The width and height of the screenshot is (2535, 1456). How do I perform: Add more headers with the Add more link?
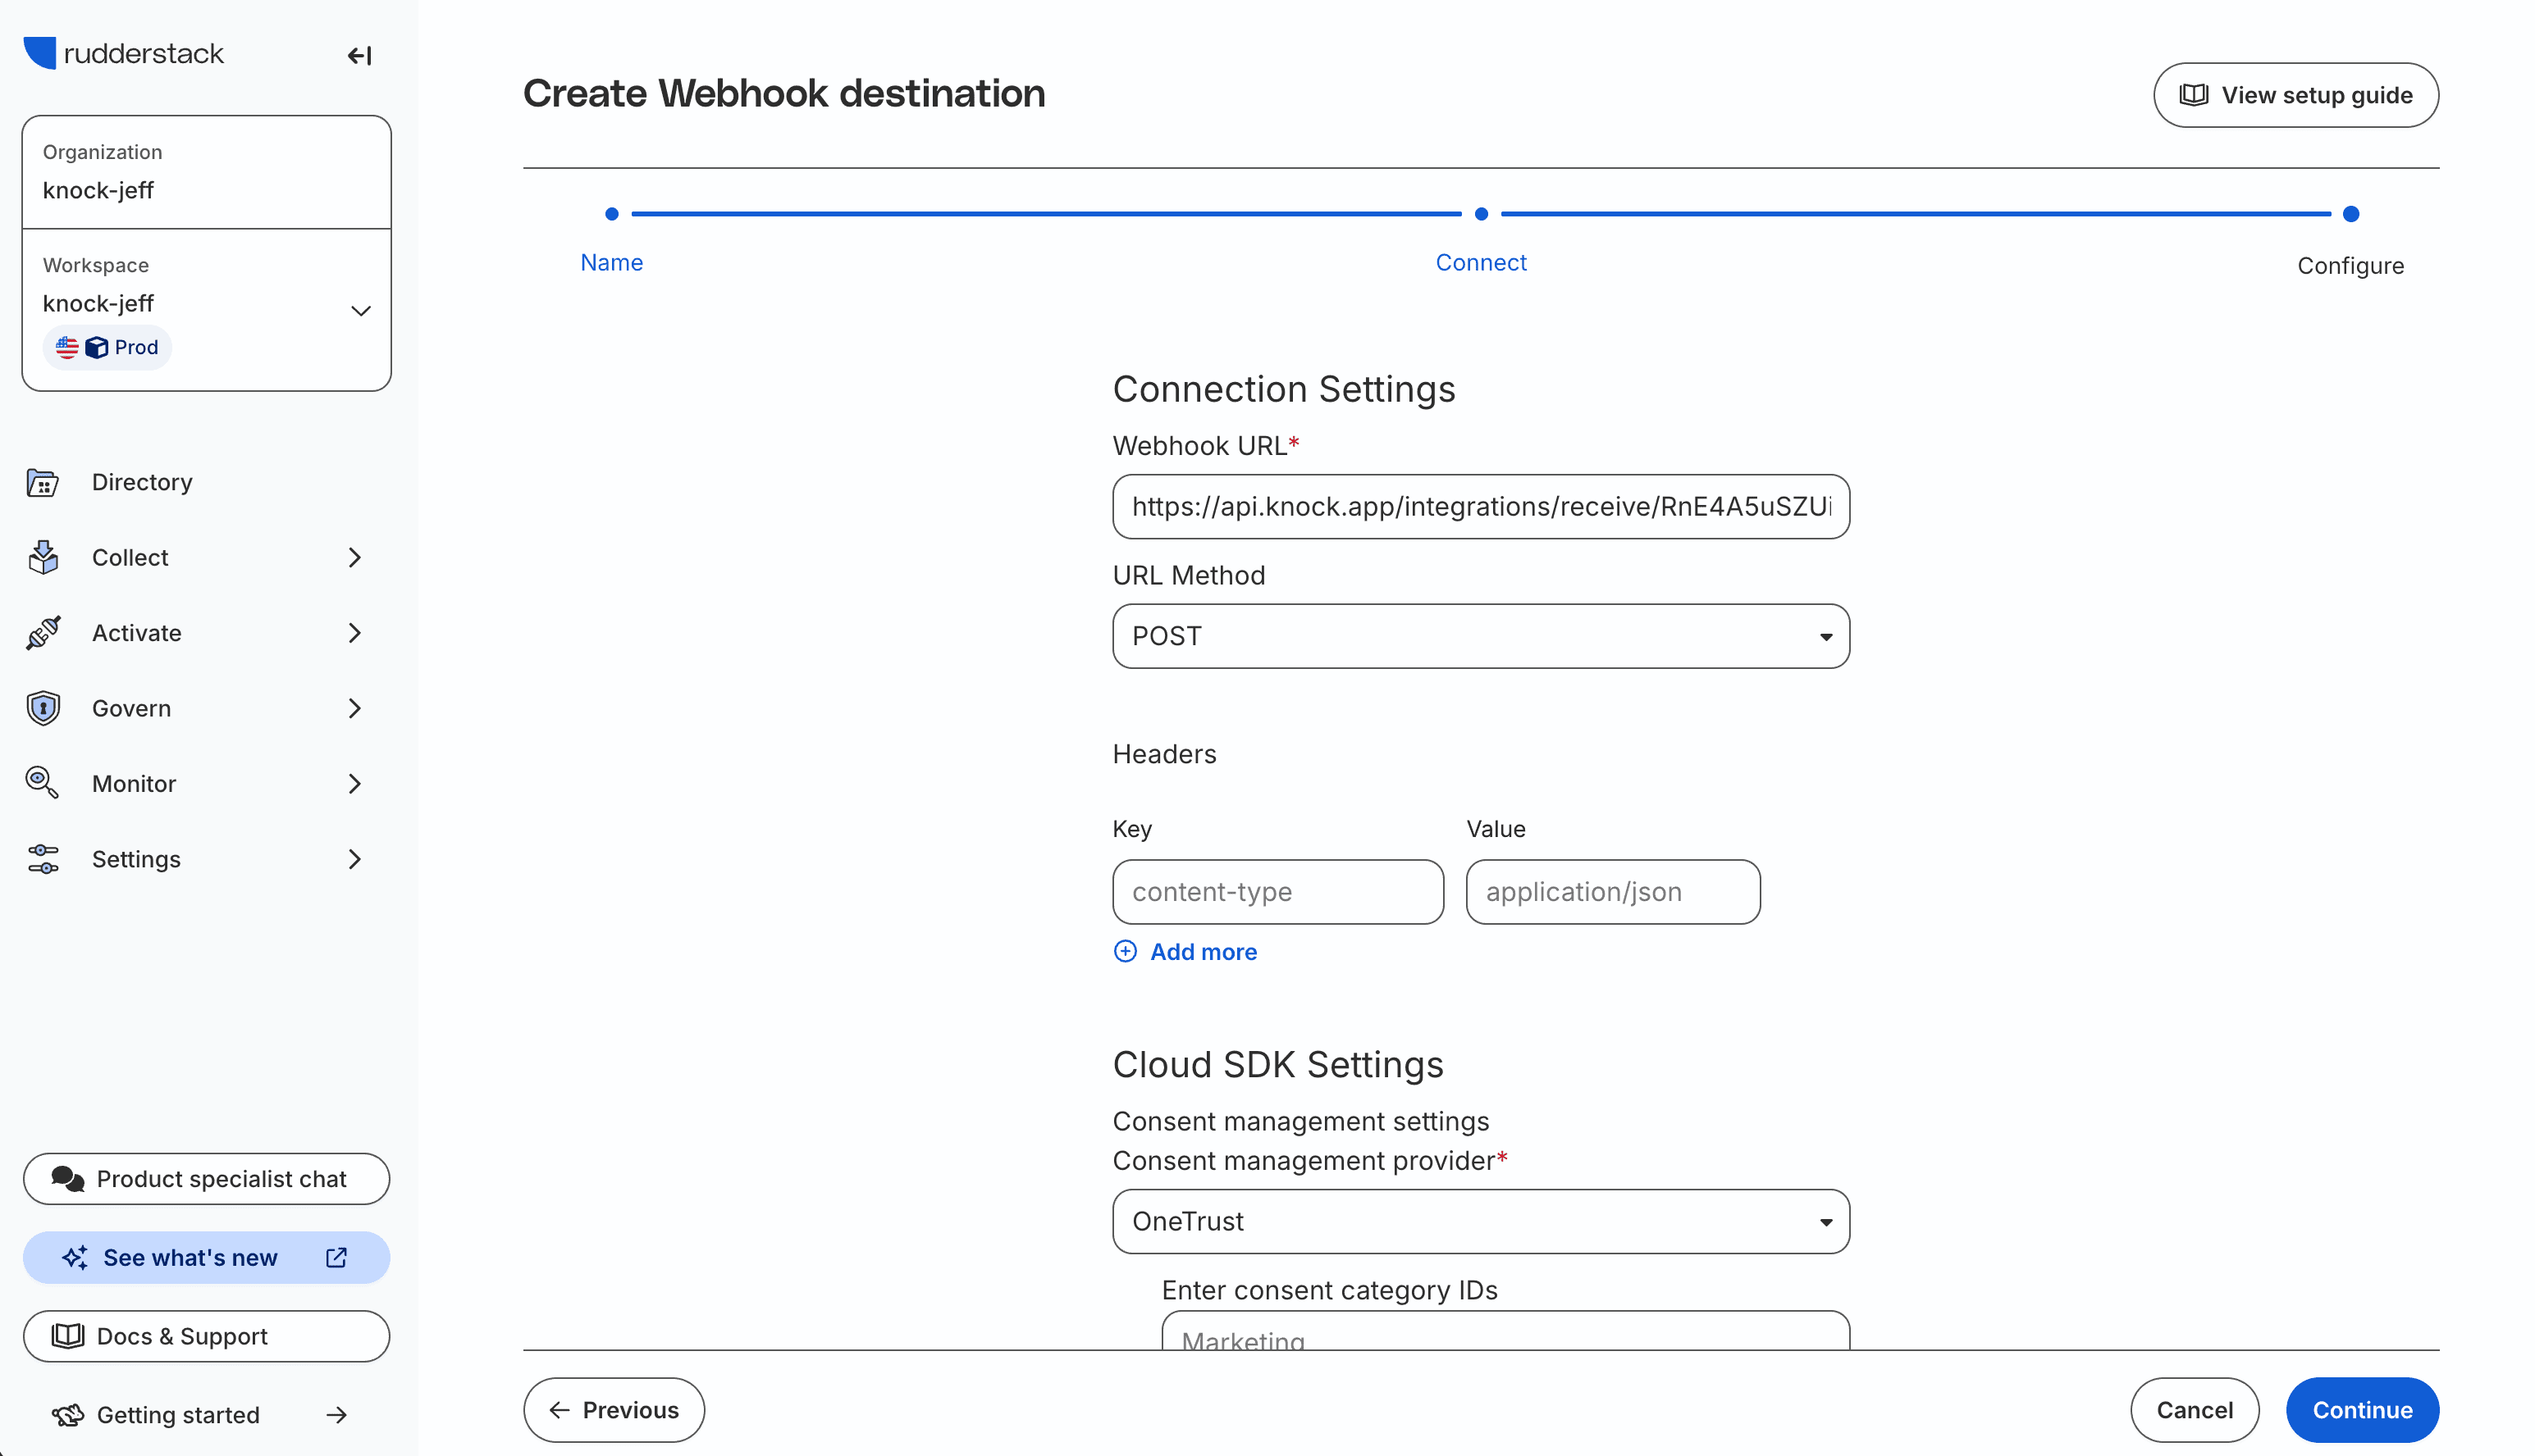coord(1185,951)
